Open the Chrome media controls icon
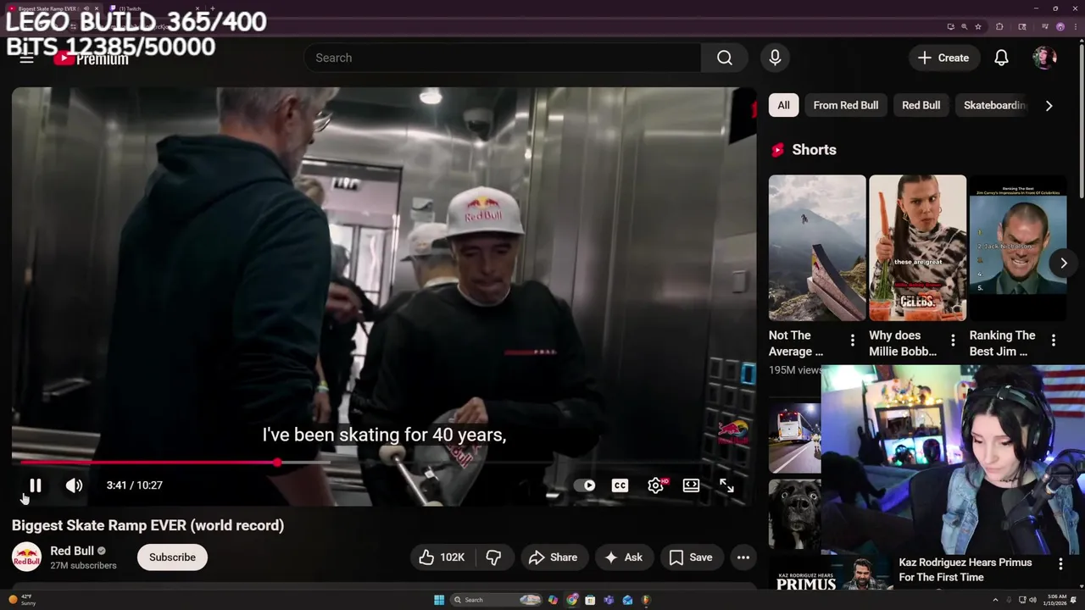The width and height of the screenshot is (1085, 610). click(1045, 26)
